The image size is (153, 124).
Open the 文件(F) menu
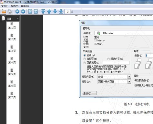click(x=5, y=6)
